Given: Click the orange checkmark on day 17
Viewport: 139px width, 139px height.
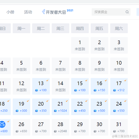Looking at the screenshot, I should coord(125,80).
